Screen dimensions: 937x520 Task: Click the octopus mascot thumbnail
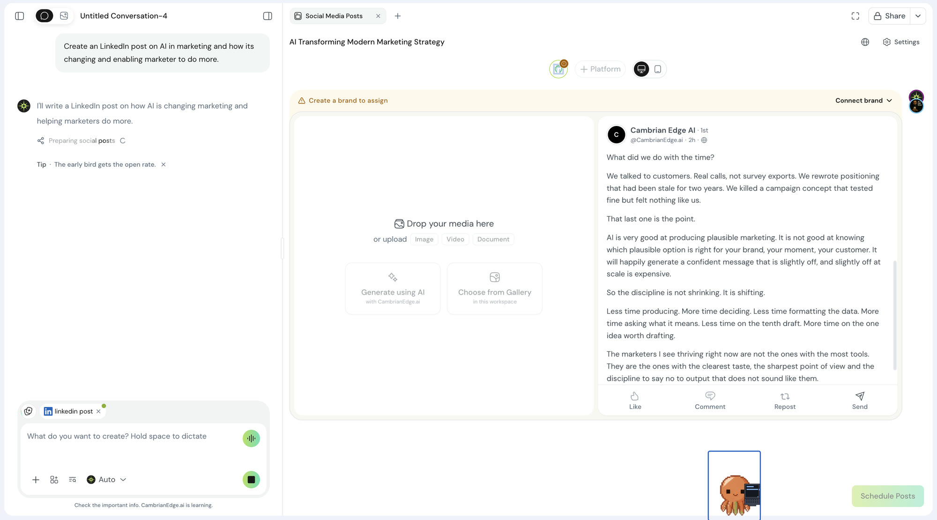coord(734,485)
